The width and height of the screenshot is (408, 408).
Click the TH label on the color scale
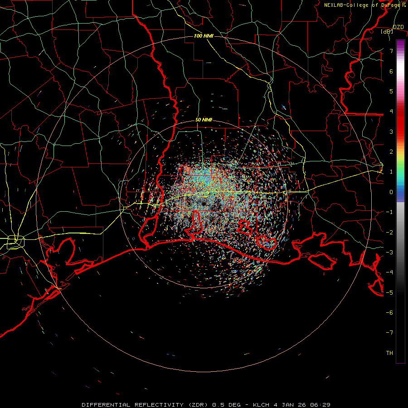(x=389, y=353)
